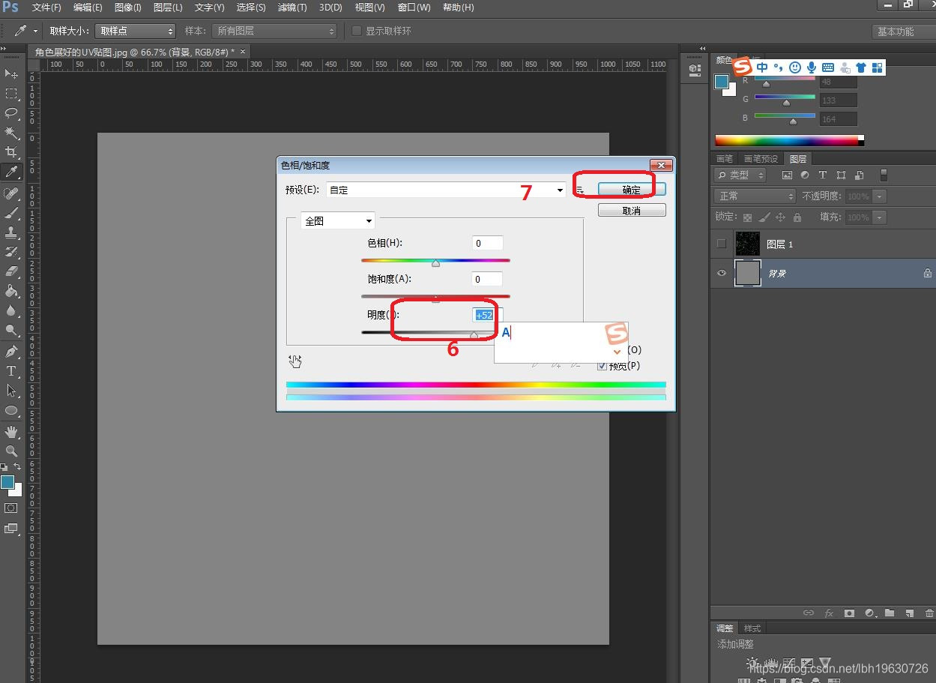Click the type layer filter icon
The image size is (936, 683).
point(822,175)
